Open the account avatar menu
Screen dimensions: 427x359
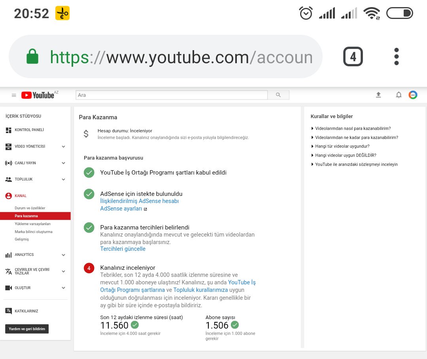[413, 95]
